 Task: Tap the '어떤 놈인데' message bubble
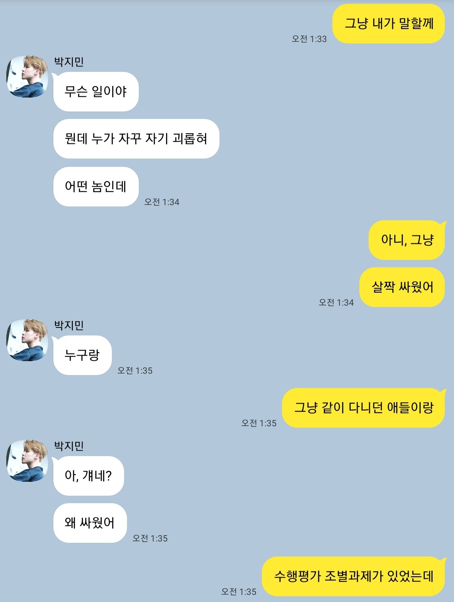click(96, 187)
